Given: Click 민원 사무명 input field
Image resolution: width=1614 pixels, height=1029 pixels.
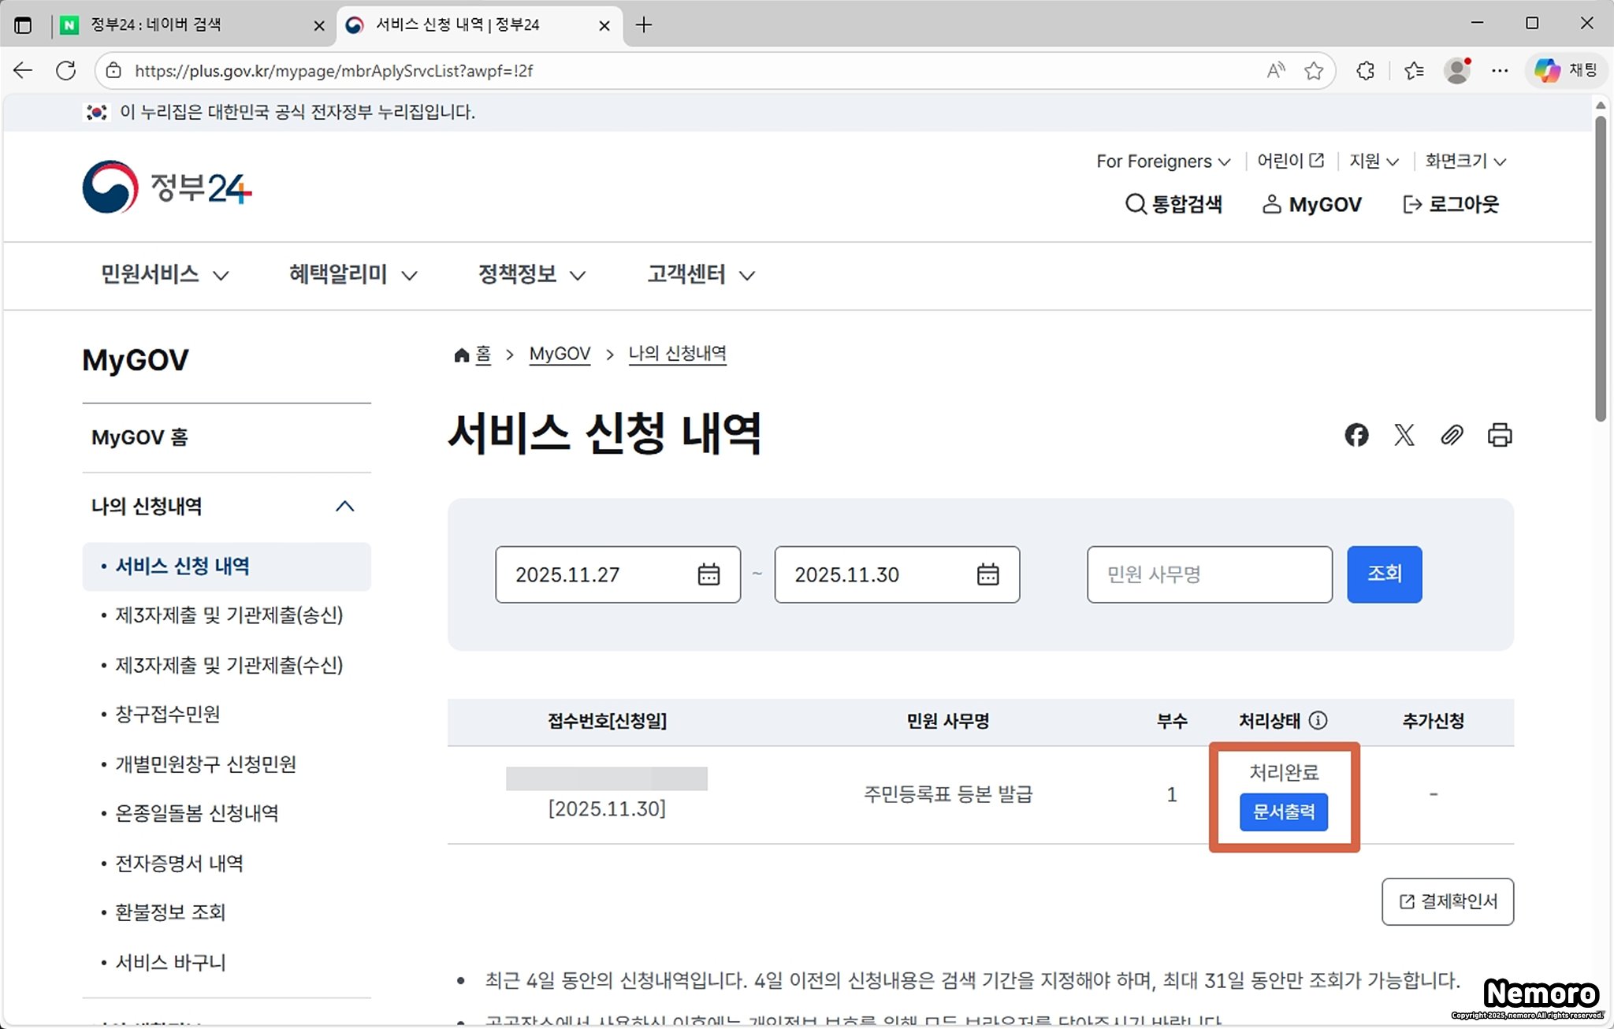Looking at the screenshot, I should coord(1209,574).
